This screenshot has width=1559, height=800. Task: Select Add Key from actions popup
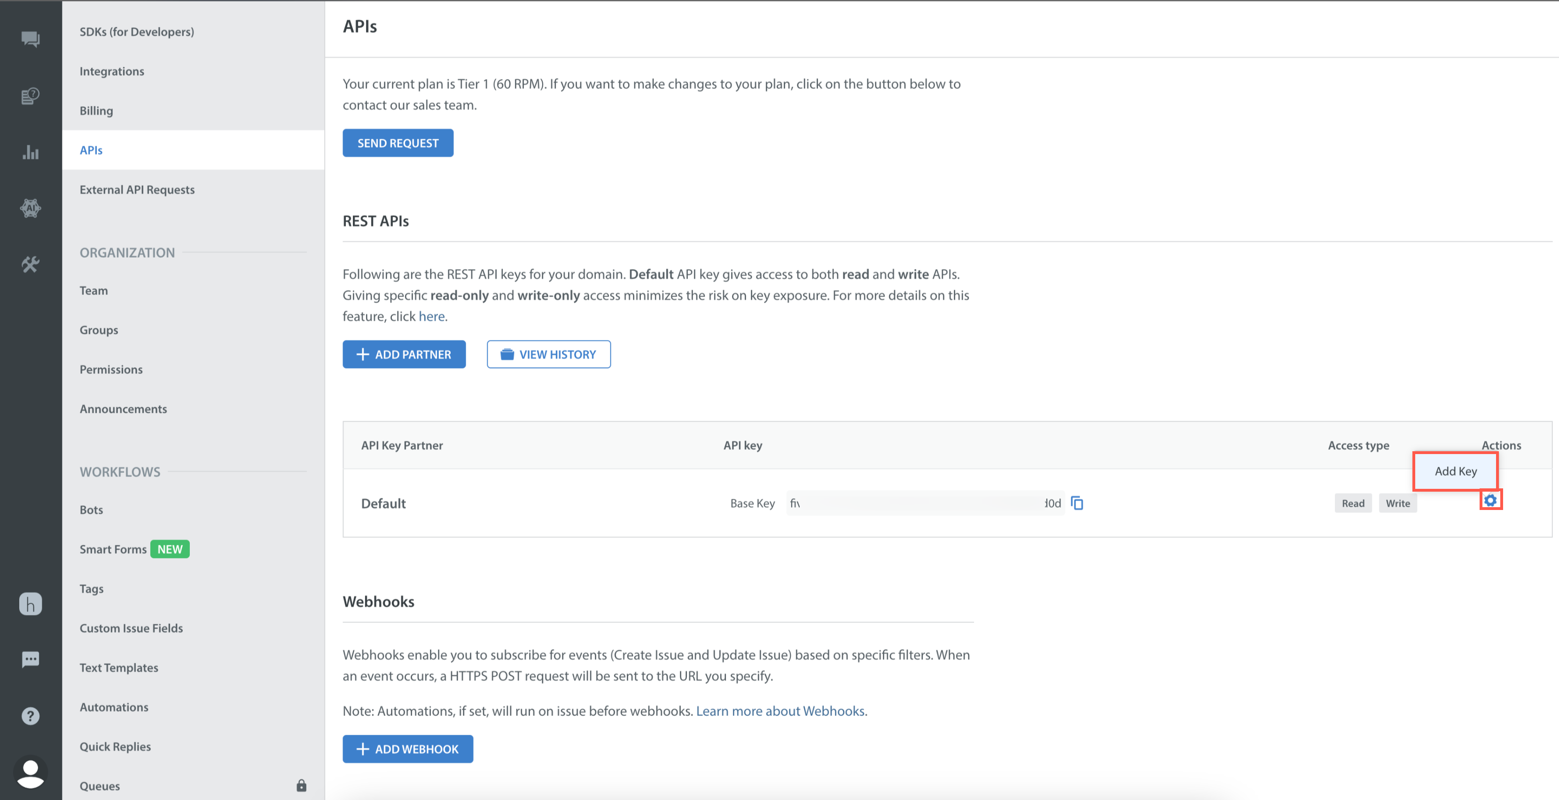tap(1456, 471)
